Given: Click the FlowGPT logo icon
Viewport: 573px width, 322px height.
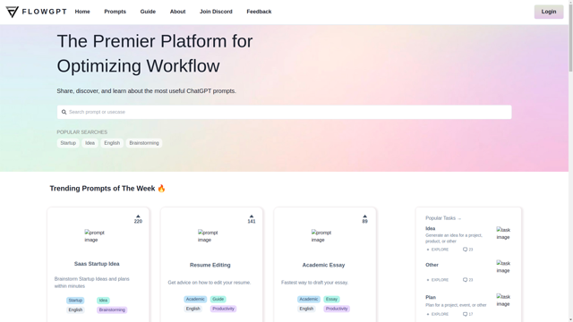Looking at the screenshot, I should [x=12, y=12].
